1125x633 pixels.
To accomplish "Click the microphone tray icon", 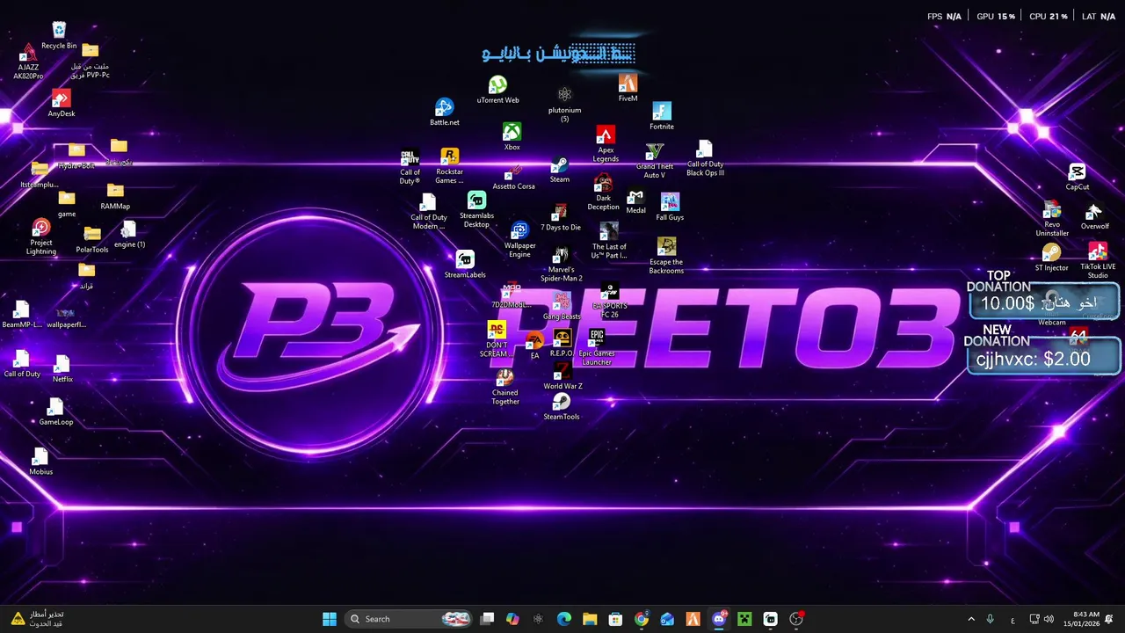I will click(x=991, y=619).
